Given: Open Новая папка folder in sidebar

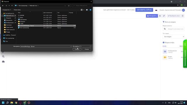Looking at the screenshot, I should 9,27.
